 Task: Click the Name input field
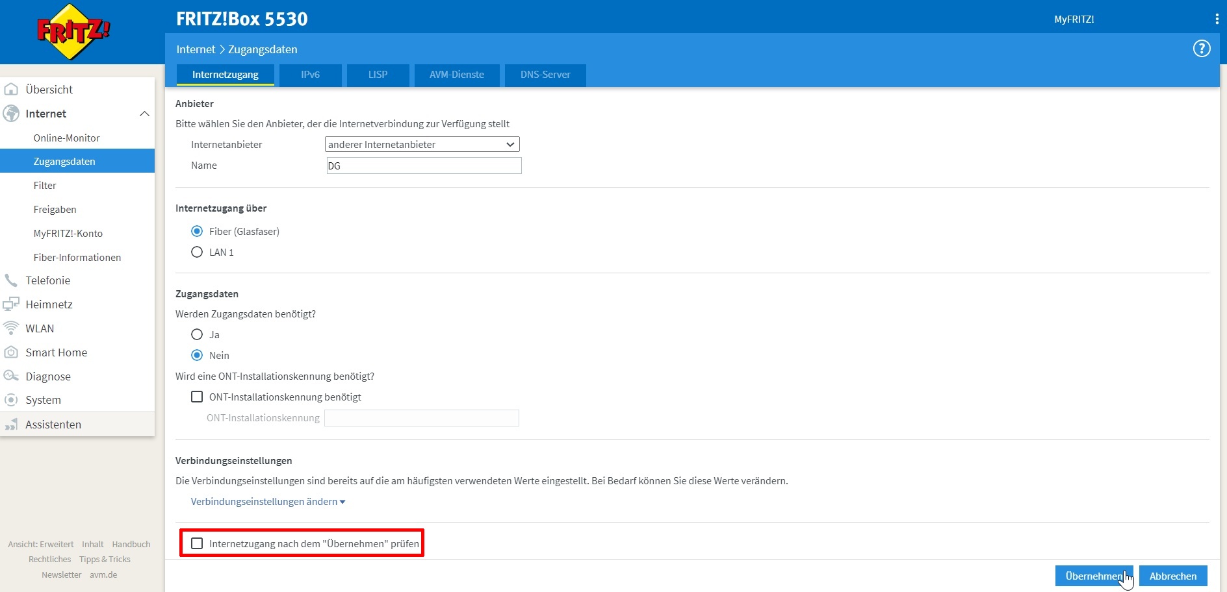pyautogui.click(x=424, y=166)
